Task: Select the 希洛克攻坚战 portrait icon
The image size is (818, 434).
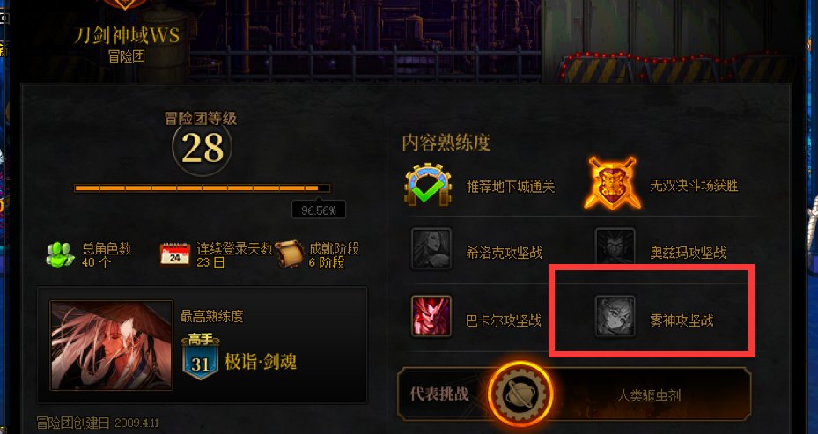Action: 431,248
